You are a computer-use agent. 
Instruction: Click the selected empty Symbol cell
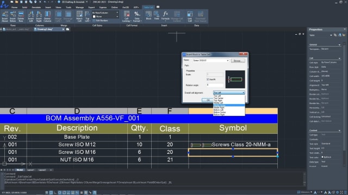(233, 152)
